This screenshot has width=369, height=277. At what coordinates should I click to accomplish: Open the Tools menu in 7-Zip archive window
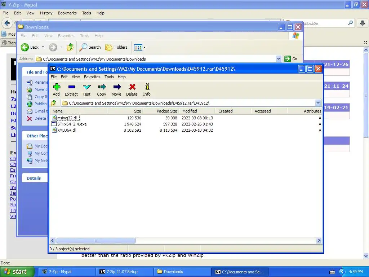tap(109, 77)
